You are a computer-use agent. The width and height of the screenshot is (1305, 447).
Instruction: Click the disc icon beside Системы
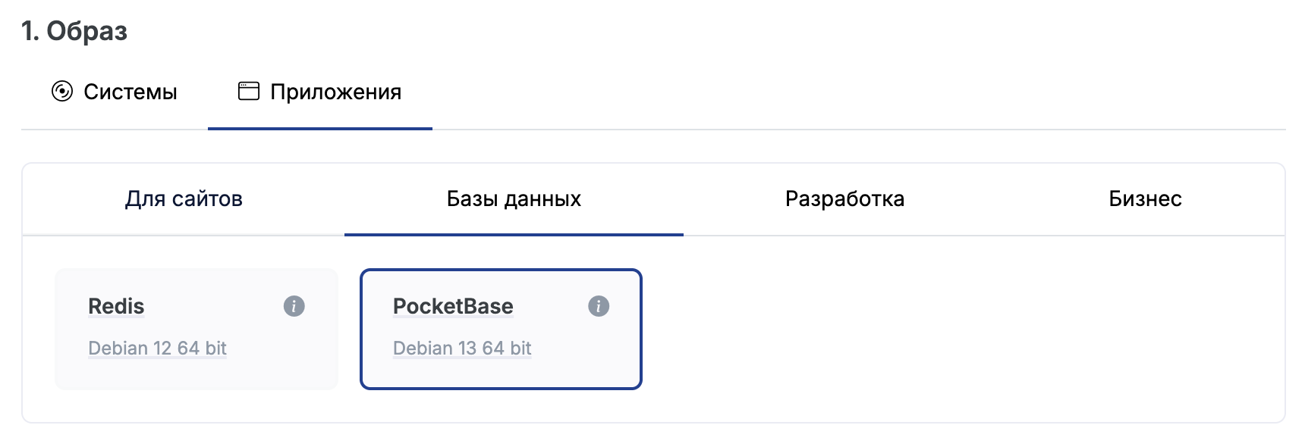pyautogui.click(x=62, y=92)
